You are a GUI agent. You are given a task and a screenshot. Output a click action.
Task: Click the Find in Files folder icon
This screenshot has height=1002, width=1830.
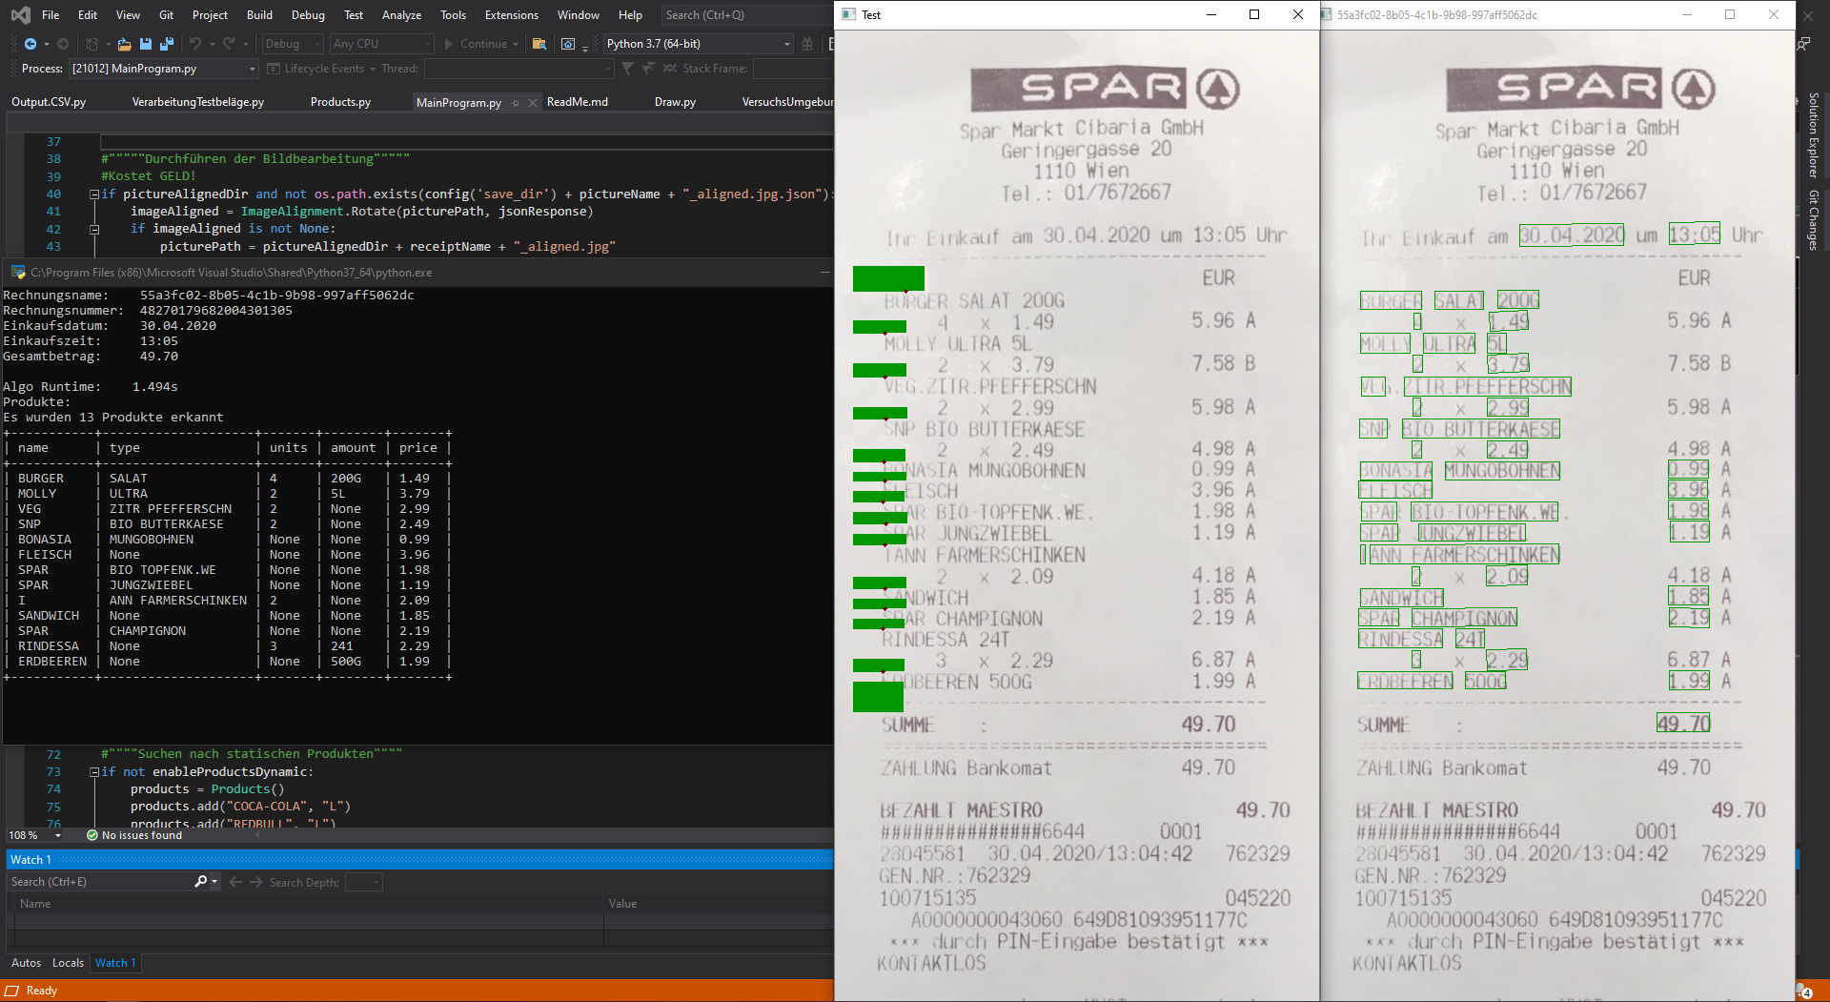tap(539, 44)
